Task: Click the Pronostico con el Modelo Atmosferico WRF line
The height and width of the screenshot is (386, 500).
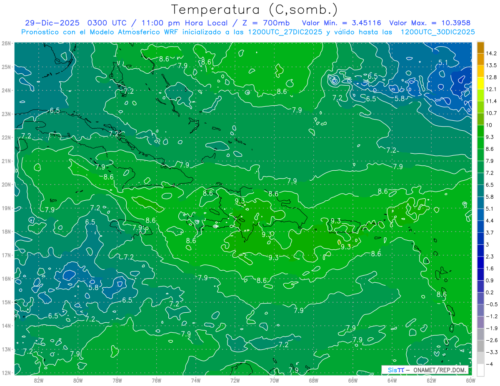Action: tap(248, 32)
